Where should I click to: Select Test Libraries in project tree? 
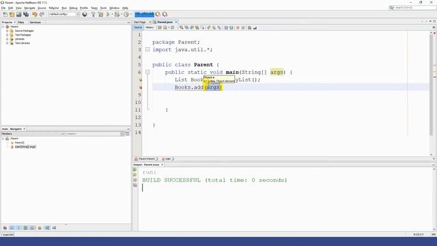coord(23,43)
